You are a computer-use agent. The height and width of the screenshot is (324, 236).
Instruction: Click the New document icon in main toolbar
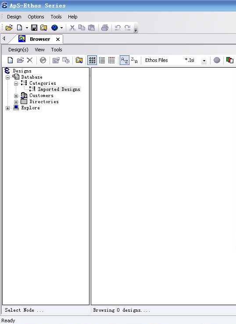19,28
